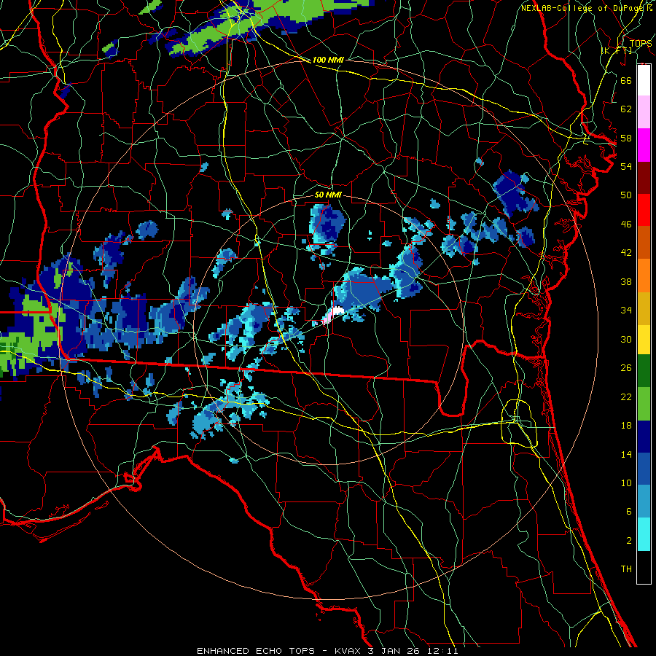The image size is (656, 656).
Task: Click the '54' legend value
Action: (626, 166)
